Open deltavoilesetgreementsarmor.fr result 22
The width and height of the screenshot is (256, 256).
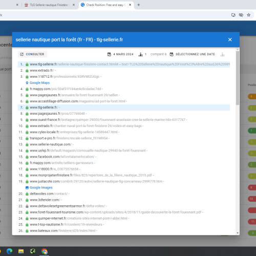68,206
